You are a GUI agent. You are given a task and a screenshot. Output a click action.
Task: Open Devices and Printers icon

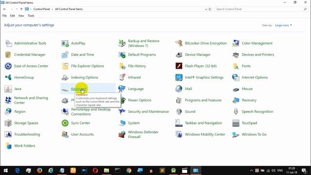[x=236, y=54]
